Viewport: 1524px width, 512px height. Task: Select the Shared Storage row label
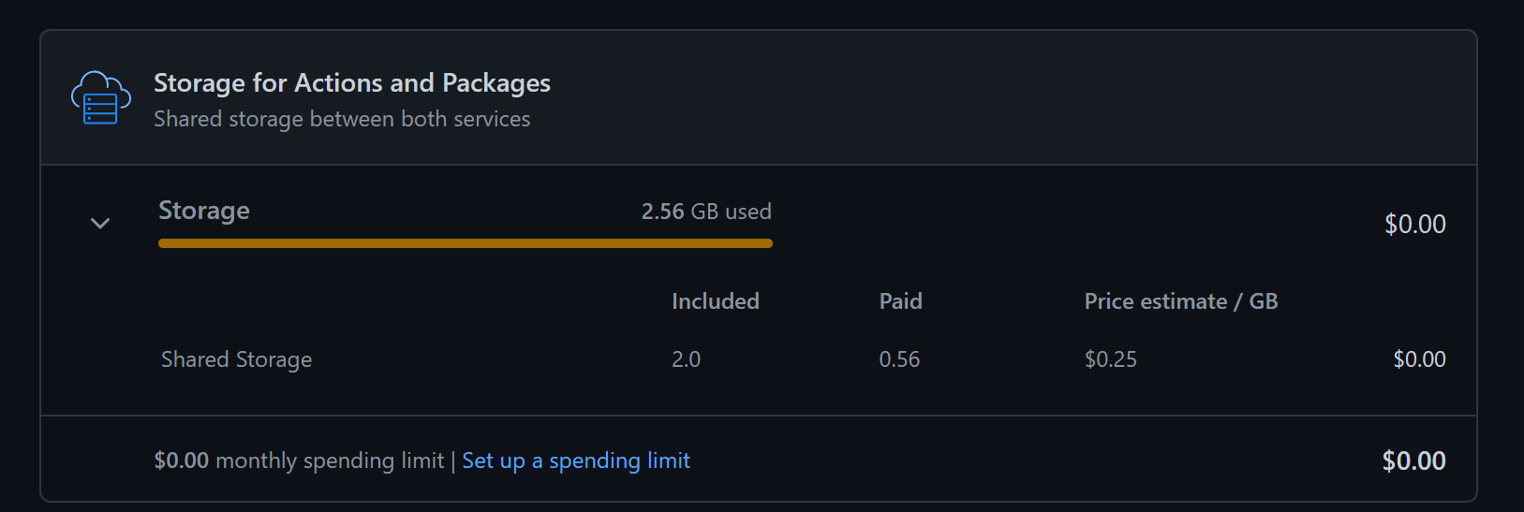(236, 359)
